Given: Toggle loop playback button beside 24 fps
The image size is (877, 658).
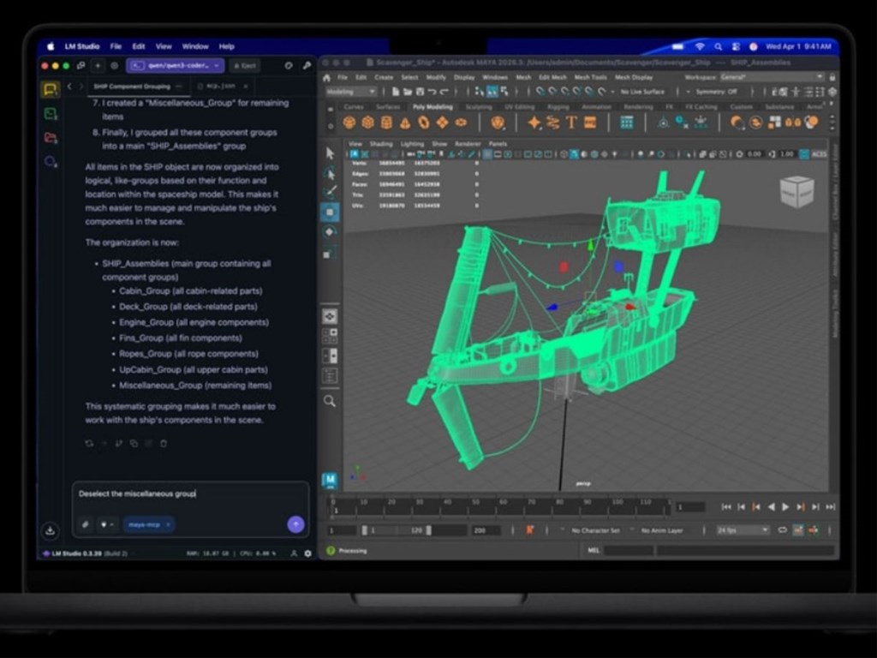Looking at the screenshot, I should coord(783,529).
